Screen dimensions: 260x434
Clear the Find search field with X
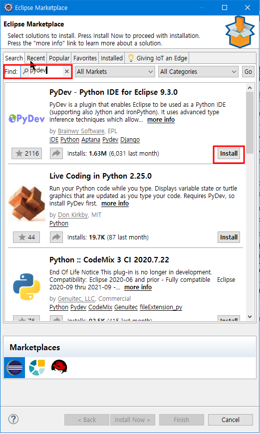pos(67,71)
